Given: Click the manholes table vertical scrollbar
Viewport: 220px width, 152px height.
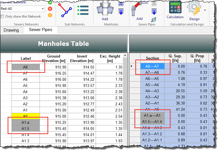Looking at the screenshot, I should click(x=125, y=98).
